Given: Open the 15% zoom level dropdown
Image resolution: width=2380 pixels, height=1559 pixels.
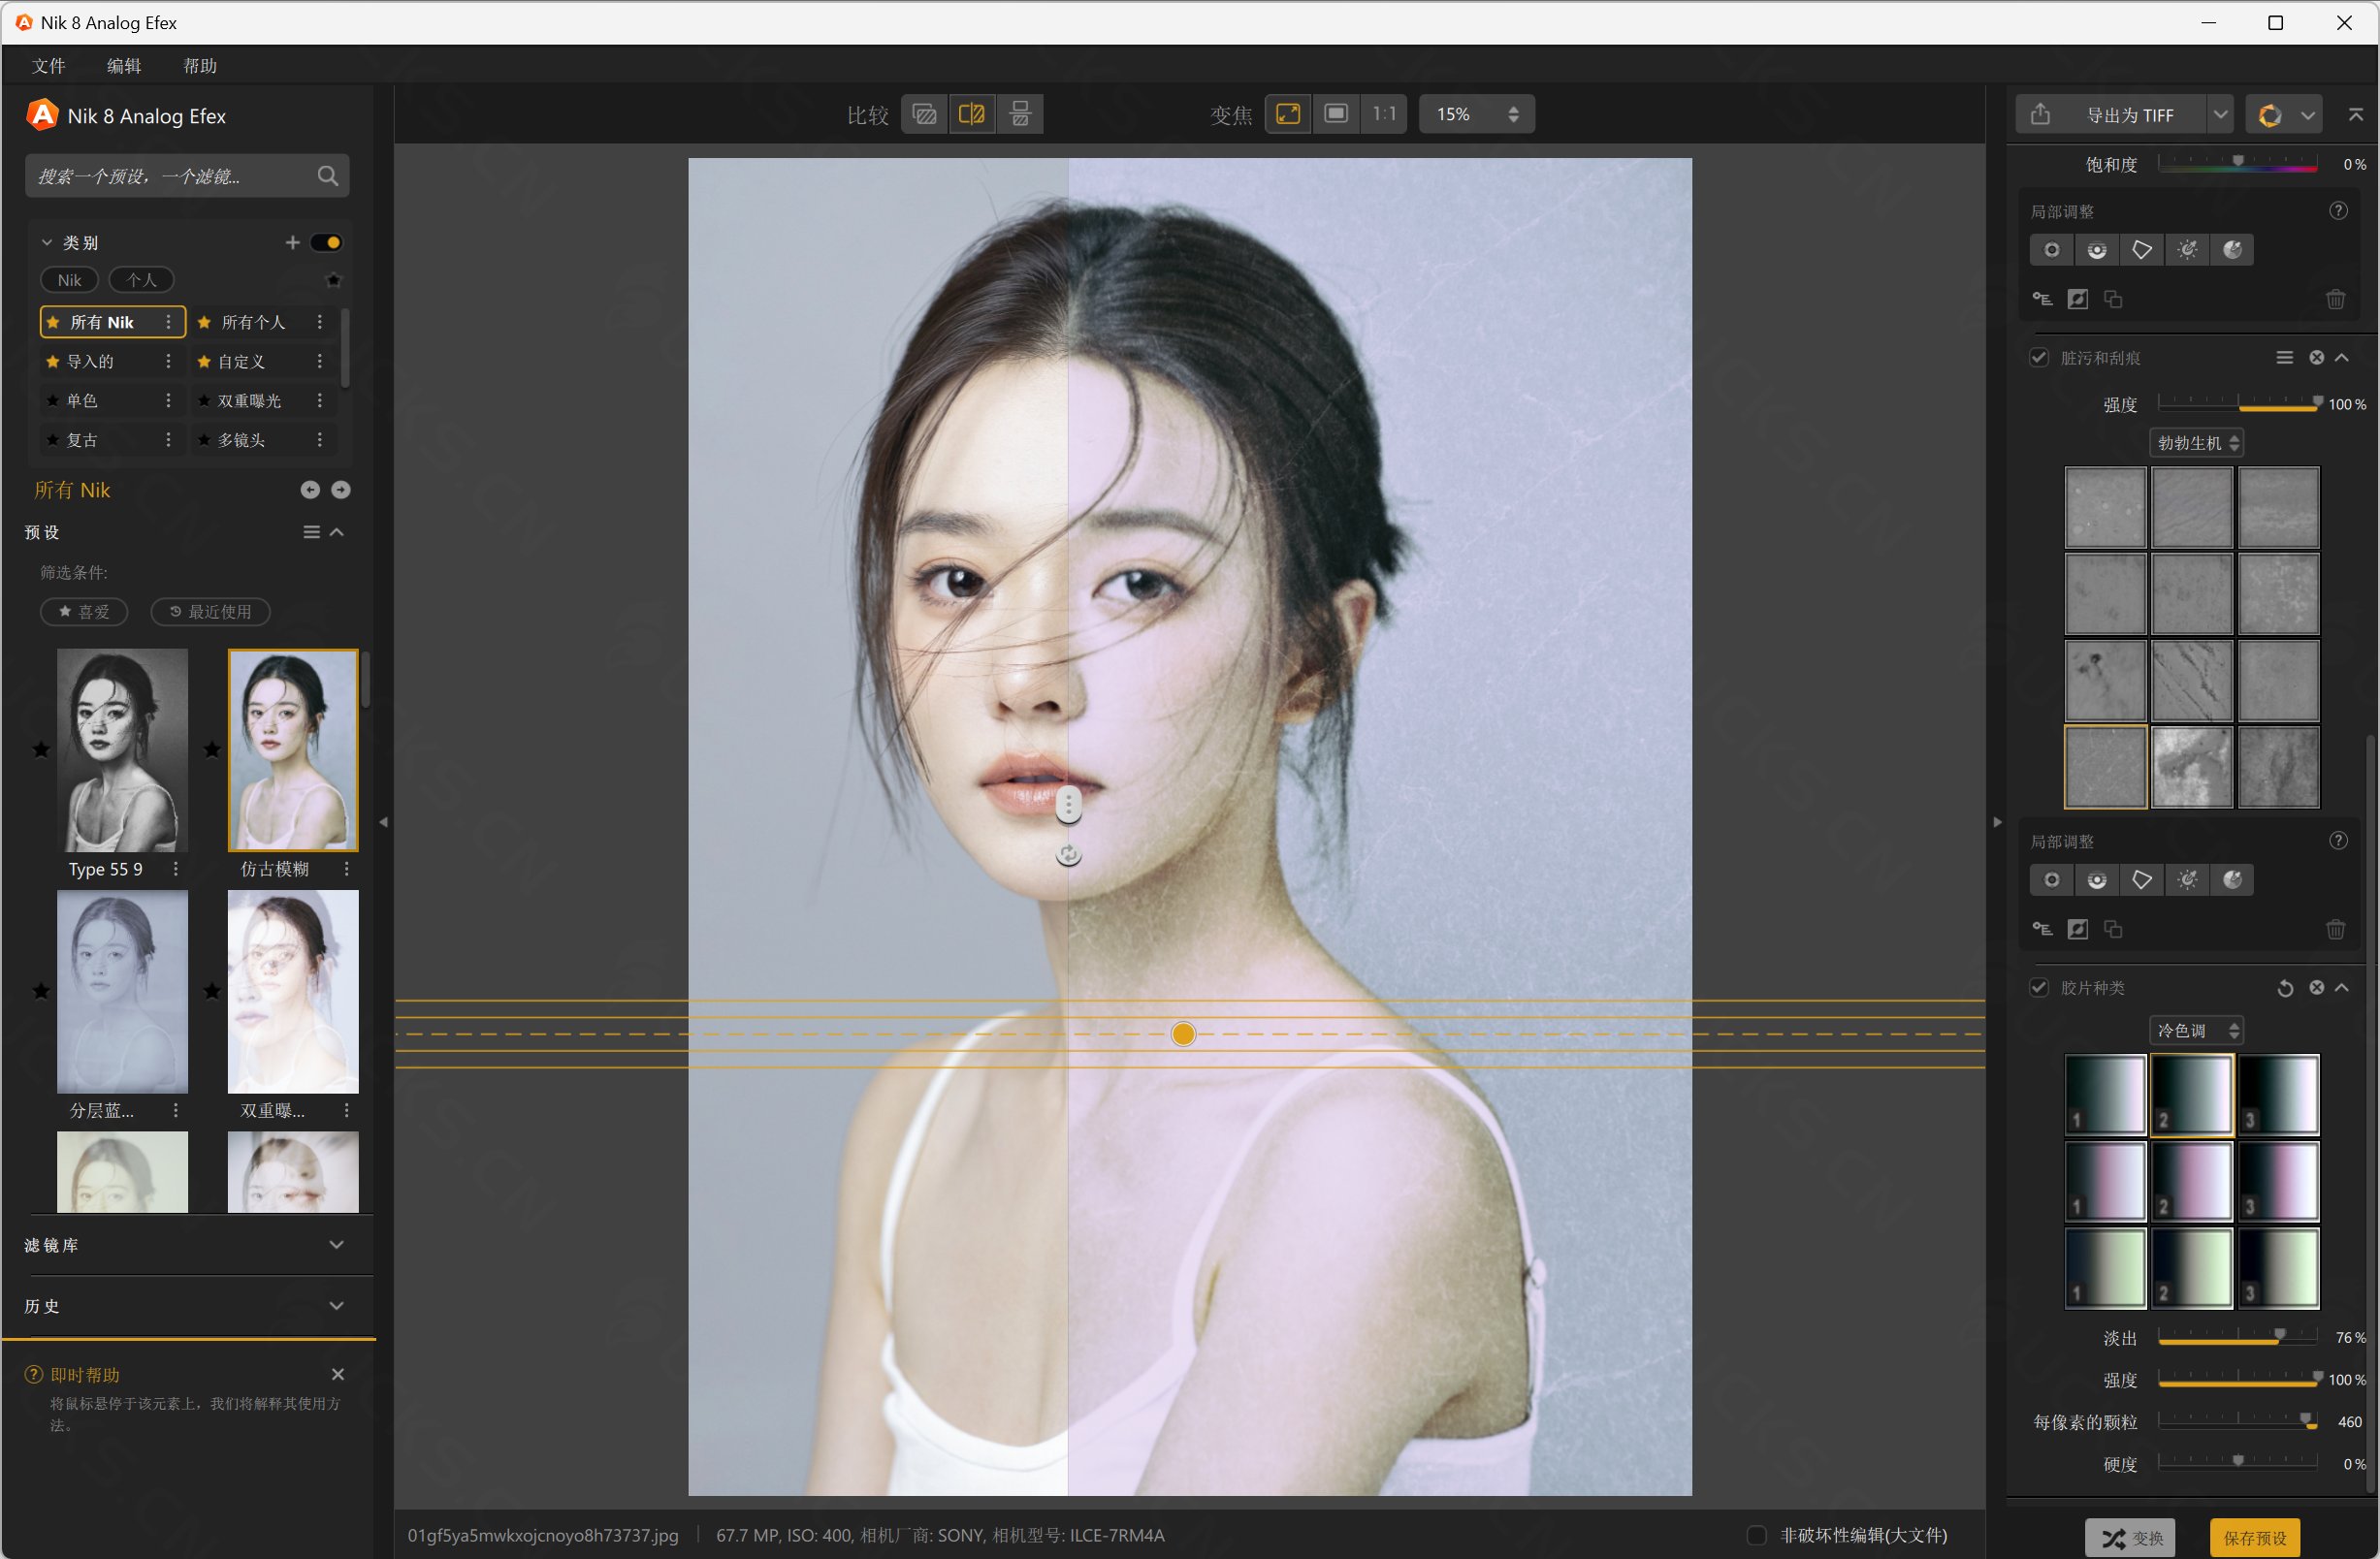Looking at the screenshot, I should pos(1477,114).
